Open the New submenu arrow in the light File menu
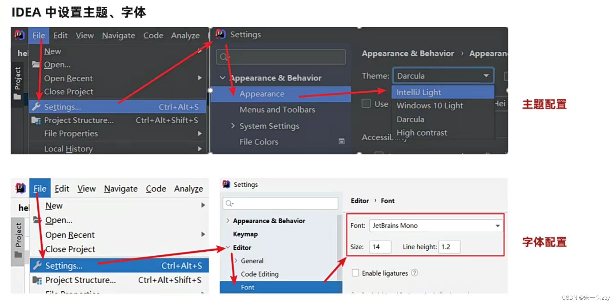Image resolution: width=615 pixels, height=304 pixels. (203, 205)
